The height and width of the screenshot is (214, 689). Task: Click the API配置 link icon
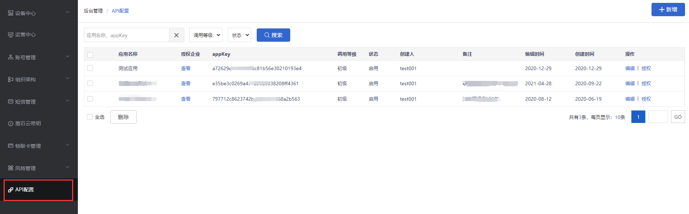point(10,190)
